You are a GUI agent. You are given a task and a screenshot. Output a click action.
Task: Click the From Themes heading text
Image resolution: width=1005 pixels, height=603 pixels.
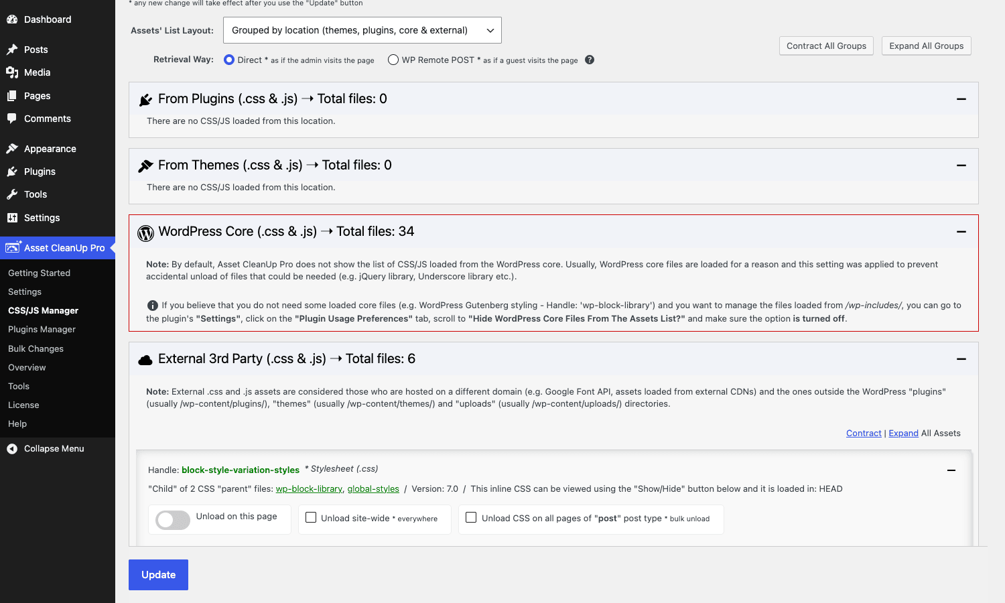[x=275, y=165]
